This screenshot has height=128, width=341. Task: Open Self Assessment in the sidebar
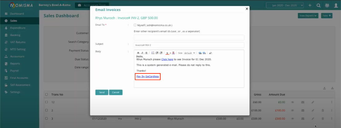(20, 85)
